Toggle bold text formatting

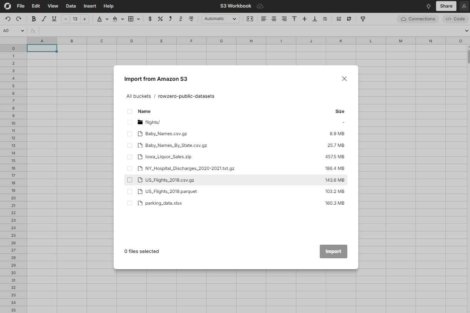34,19
